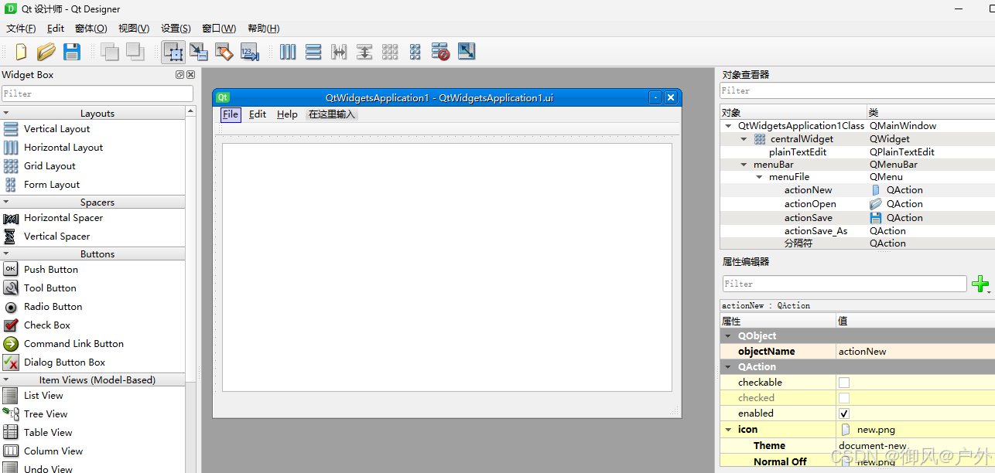Click Lay Out Horizontally in Splitter icon
This screenshot has width=995, height=473.
pyautogui.click(x=339, y=52)
